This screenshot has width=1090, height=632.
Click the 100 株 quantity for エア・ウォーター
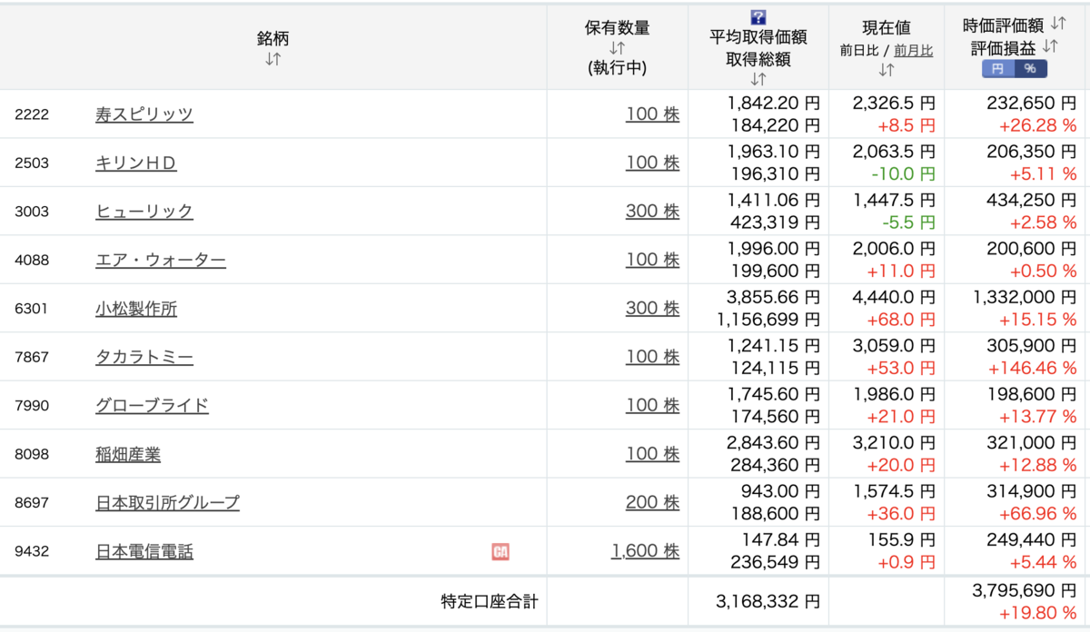[652, 260]
